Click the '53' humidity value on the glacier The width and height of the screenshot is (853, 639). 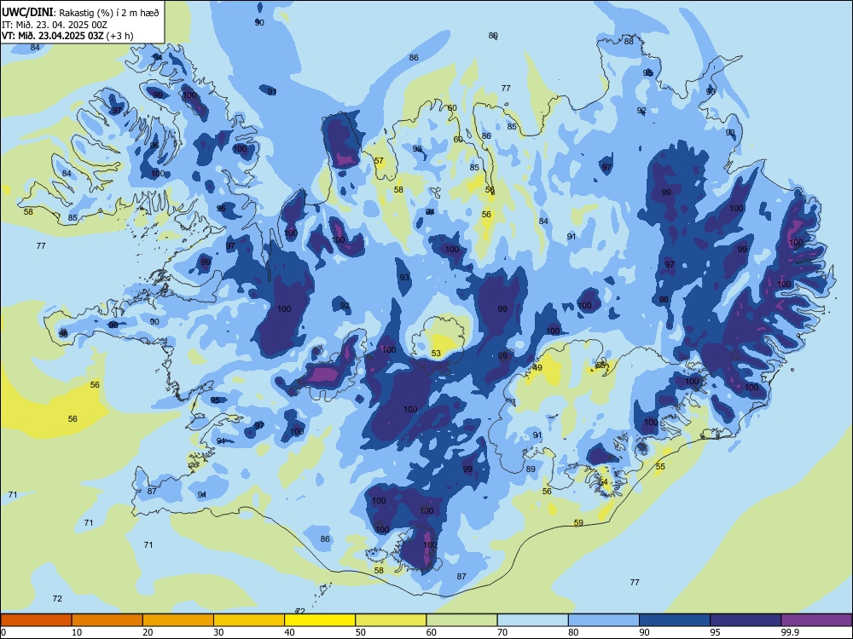[436, 354]
